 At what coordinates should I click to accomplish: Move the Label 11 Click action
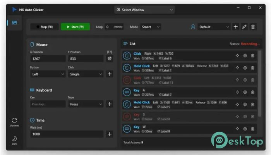(237, 80)
